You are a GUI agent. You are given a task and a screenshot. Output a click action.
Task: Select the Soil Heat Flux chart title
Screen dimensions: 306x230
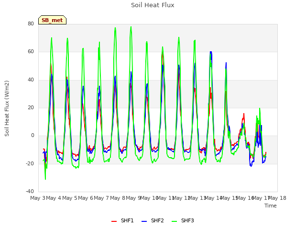[153, 5]
